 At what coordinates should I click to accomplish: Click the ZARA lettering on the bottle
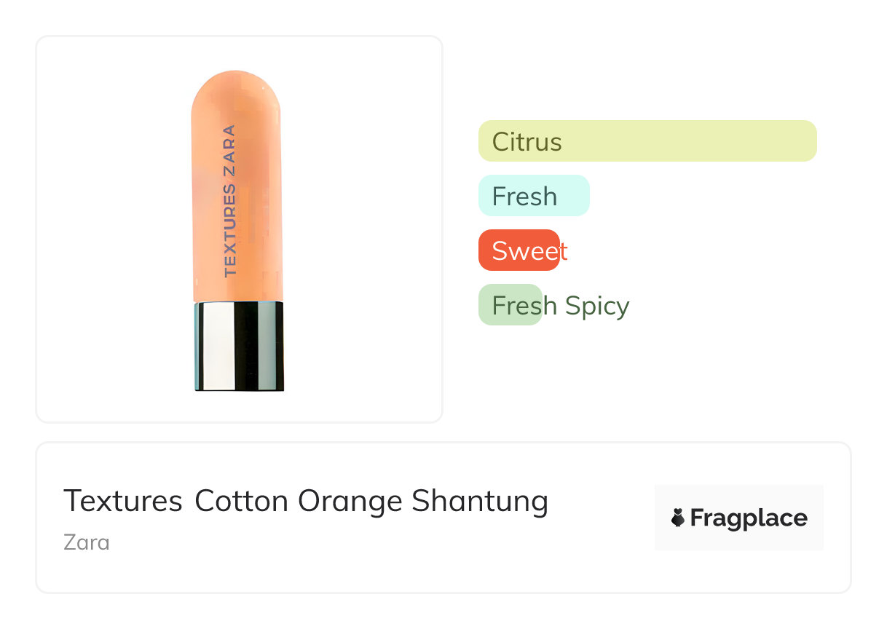pyautogui.click(x=229, y=149)
